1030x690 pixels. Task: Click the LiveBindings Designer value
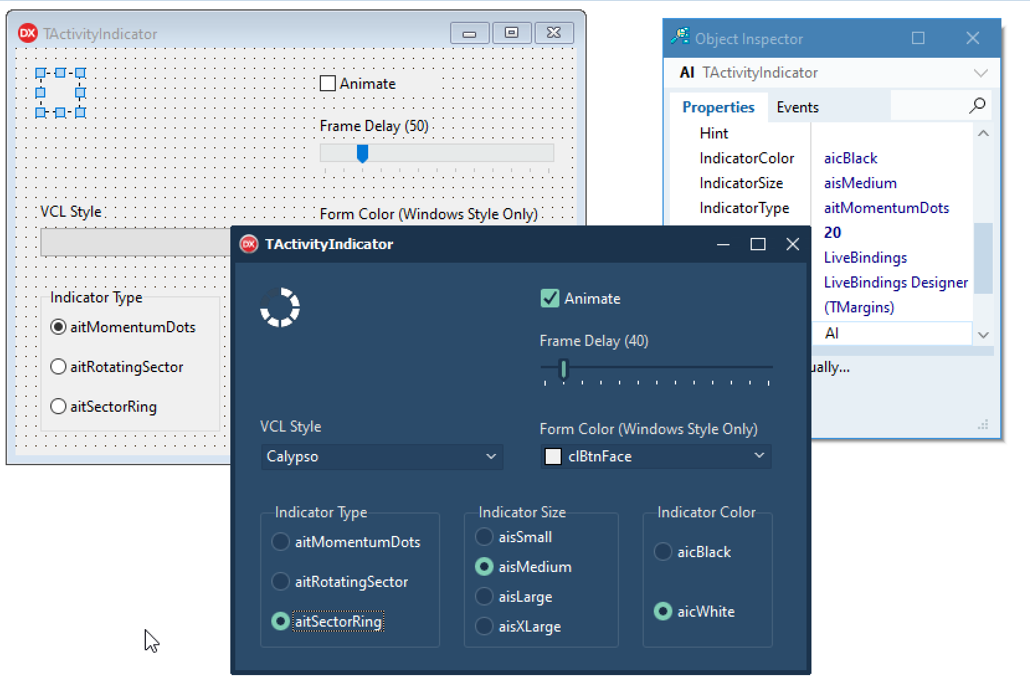896,283
